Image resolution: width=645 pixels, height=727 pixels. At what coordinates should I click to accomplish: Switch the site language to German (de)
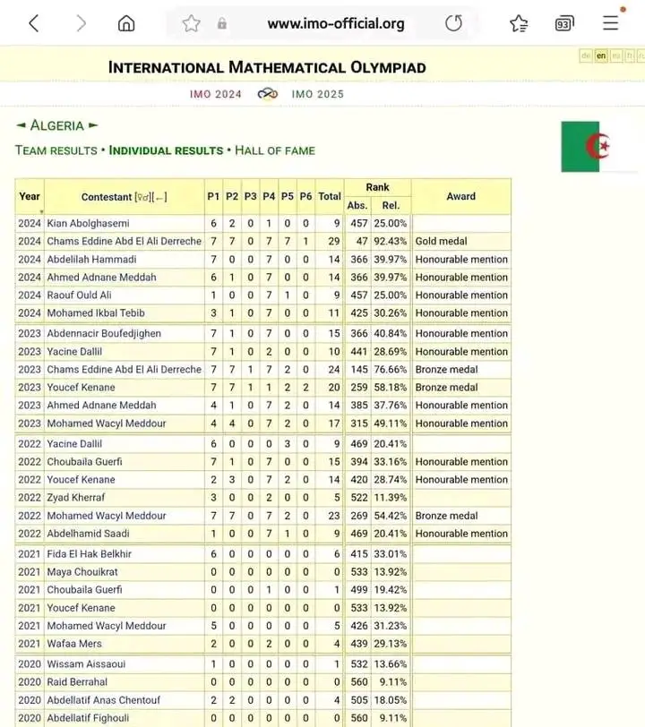click(587, 56)
